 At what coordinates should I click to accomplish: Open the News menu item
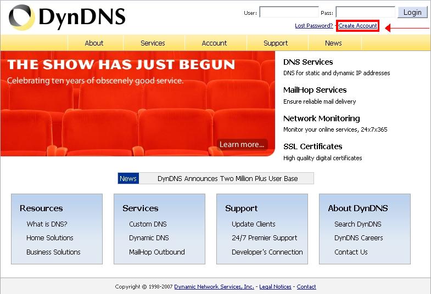pos(333,43)
